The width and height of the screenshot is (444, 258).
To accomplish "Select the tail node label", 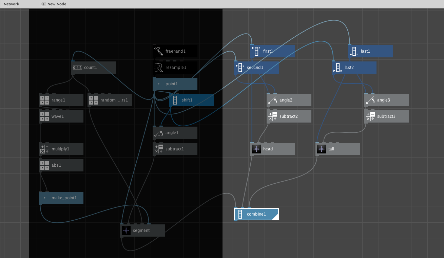I will pos(331,149).
